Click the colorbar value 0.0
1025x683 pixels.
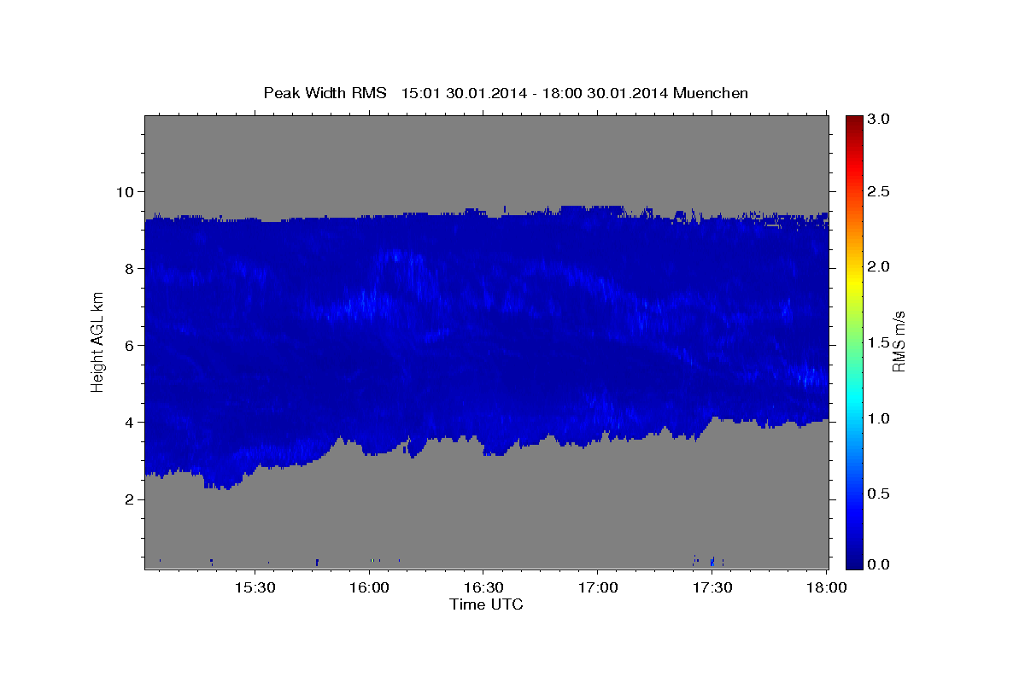879,564
